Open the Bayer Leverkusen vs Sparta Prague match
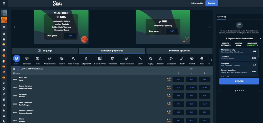Screen dimensions: 263x123 [26, 104]
